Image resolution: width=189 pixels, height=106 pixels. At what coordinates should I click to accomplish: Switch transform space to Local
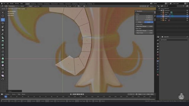[x=149, y=22]
